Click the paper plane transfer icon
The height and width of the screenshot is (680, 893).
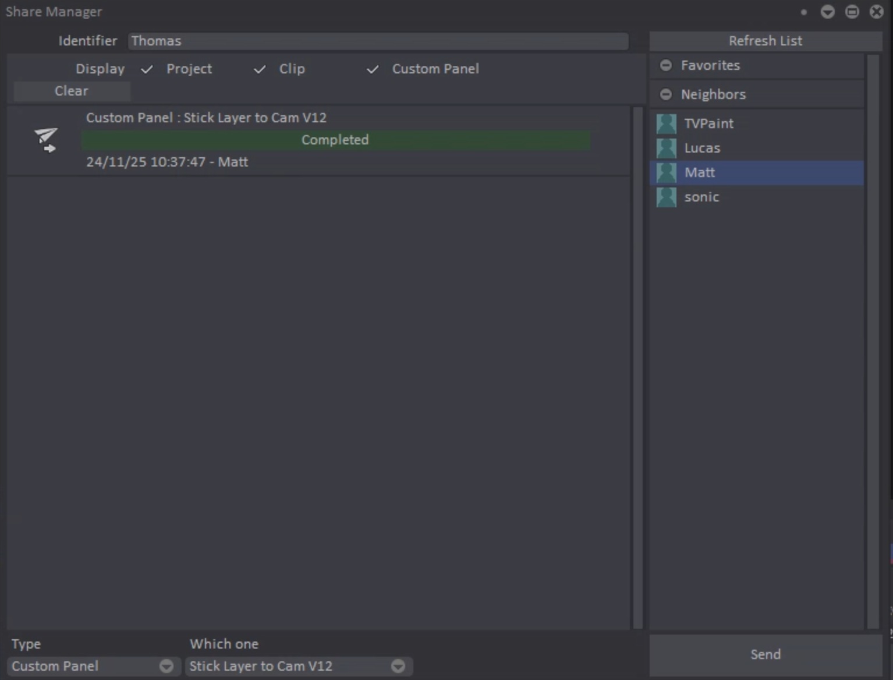(45, 140)
